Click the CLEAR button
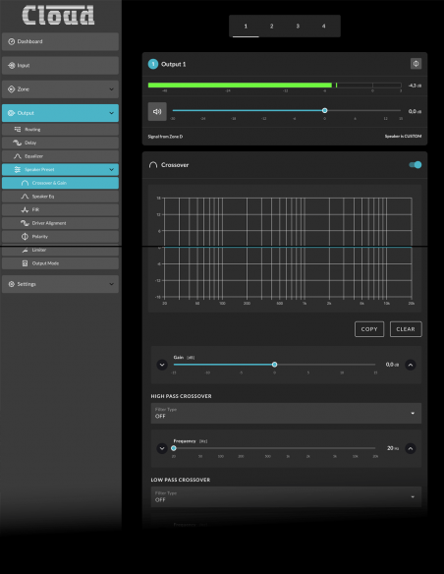The image size is (444, 574). [x=406, y=329]
